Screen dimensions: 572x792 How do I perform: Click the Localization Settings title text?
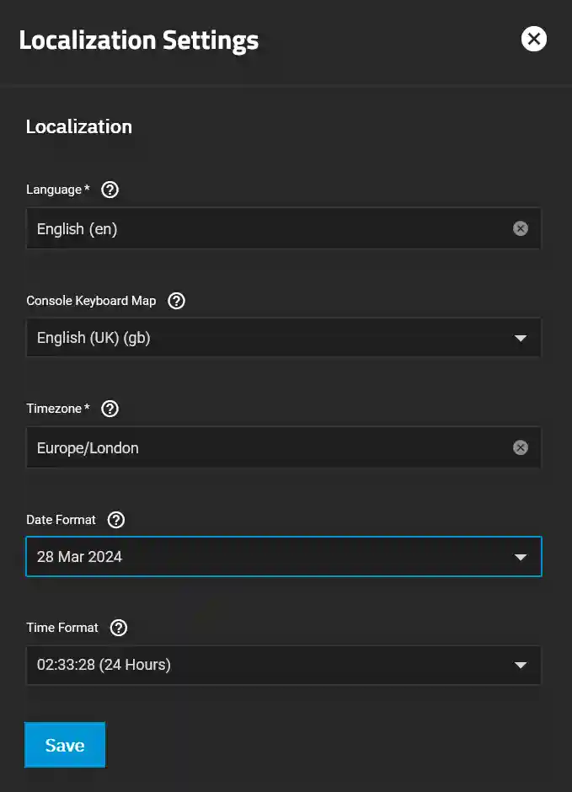(x=139, y=40)
